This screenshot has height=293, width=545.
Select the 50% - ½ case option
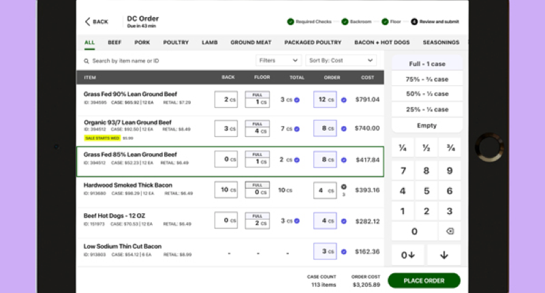coord(427,94)
